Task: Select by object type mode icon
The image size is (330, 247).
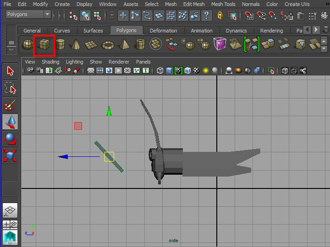Action: pos(85,16)
